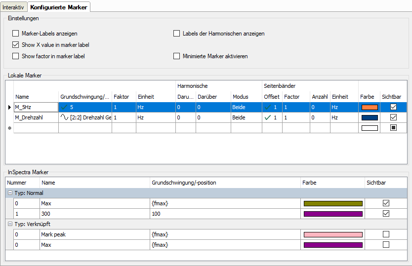Image resolution: width=412 pixels, height=266 pixels.
Task: Show the Mark peak marker via Sichtbar checkbox
Action: [386, 234]
